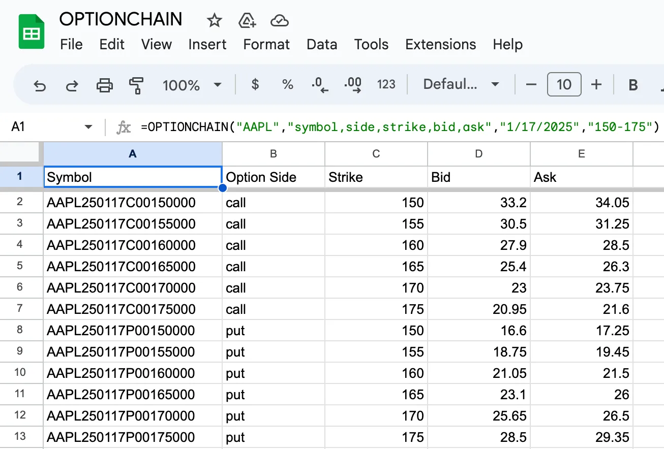
Task: Click the Option Side header cell
Action: tap(274, 177)
